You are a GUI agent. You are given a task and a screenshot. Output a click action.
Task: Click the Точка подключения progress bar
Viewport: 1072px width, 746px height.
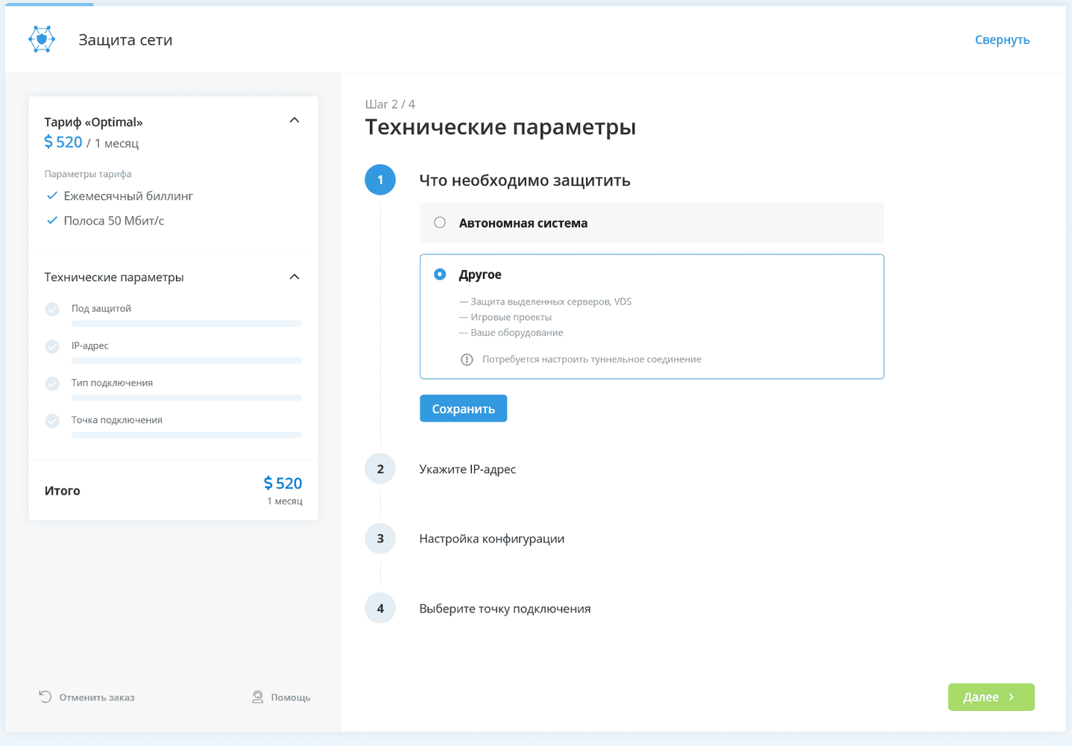click(187, 436)
